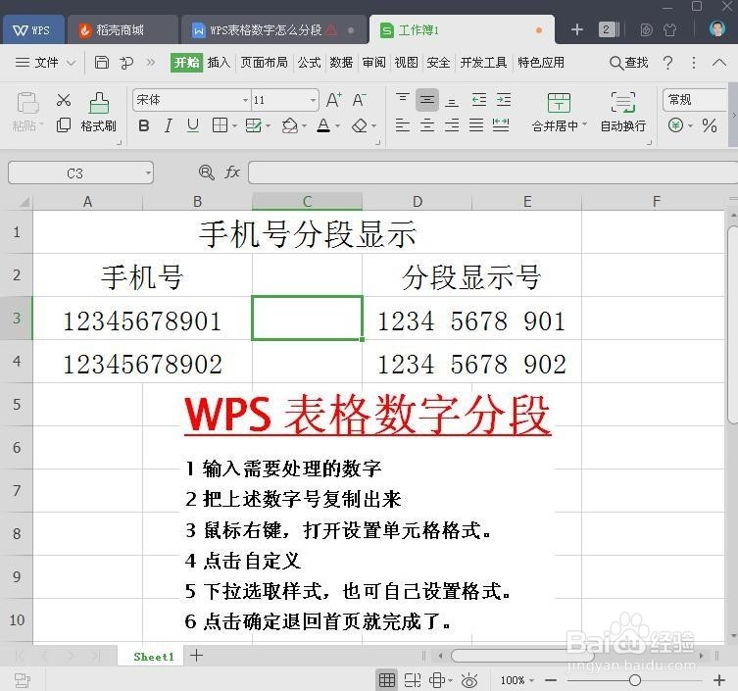Select cell containing 12345678901
This screenshot has height=691, width=738.
tap(142, 319)
